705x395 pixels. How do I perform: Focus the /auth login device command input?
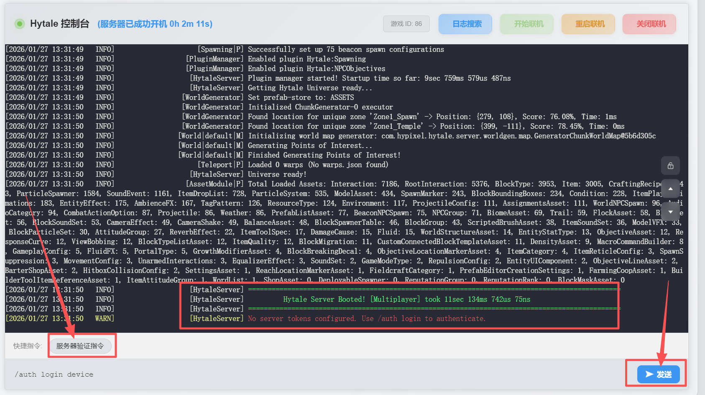[x=293, y=374]
